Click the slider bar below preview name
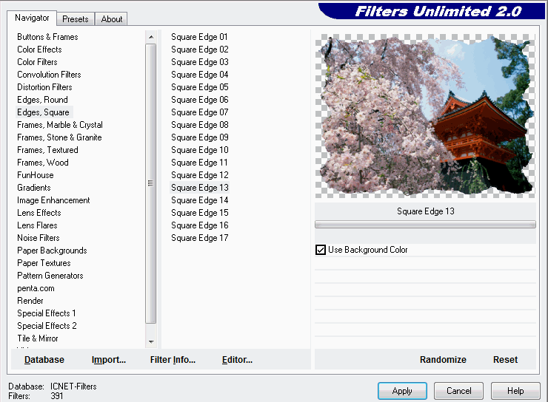This screenshot has width=548, height=402. [x=425, y=224]
